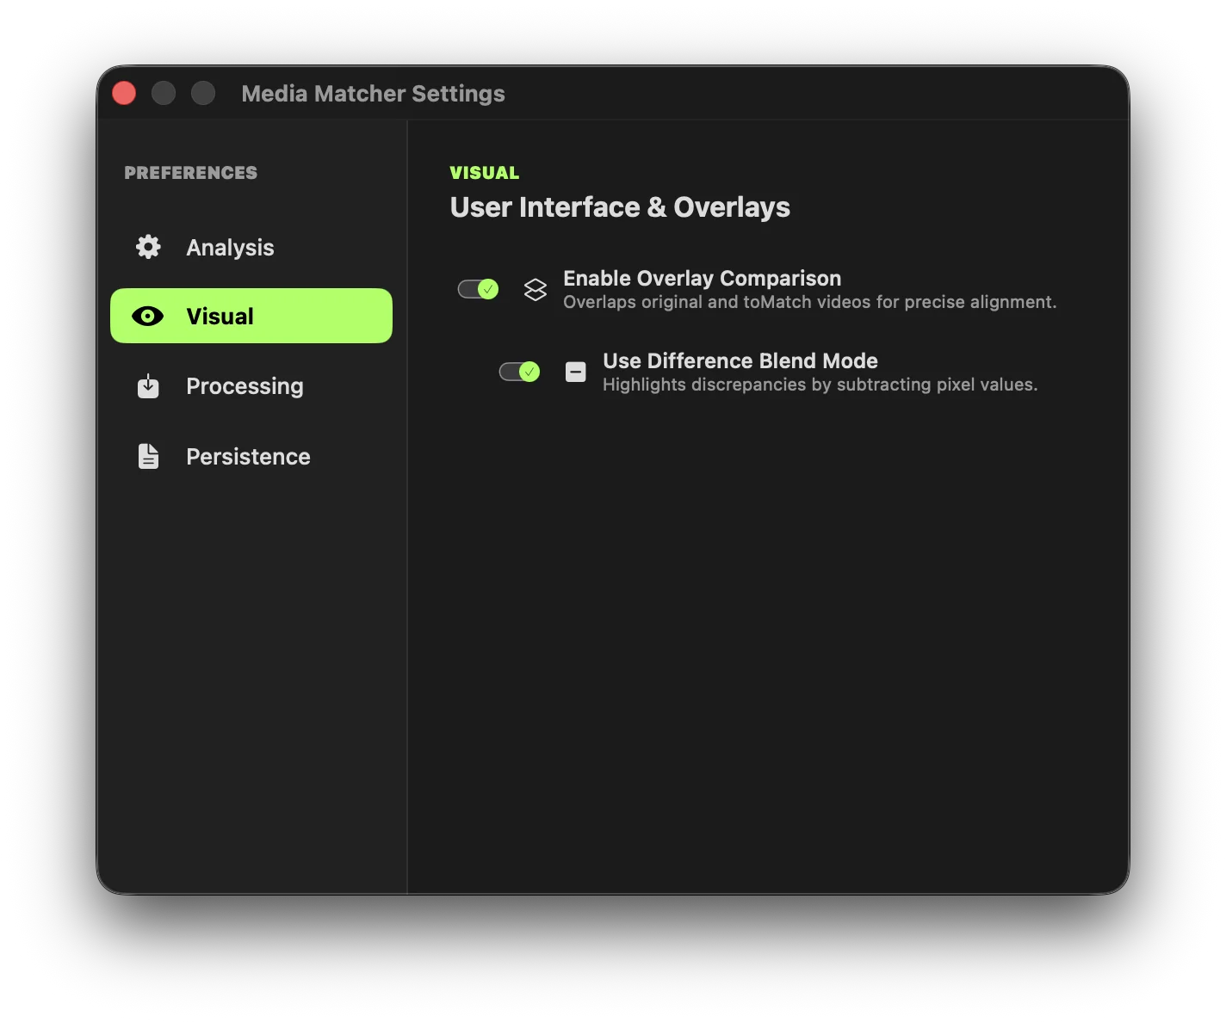Click the minus-square icon beside Difference Blend Mode

coord(575,372)
